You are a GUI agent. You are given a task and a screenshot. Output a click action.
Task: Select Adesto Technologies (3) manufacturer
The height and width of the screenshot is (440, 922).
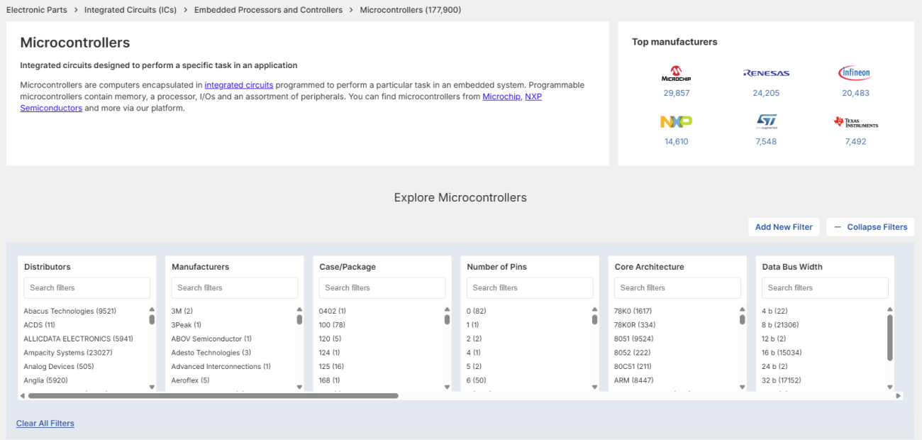tap(211, 353)
